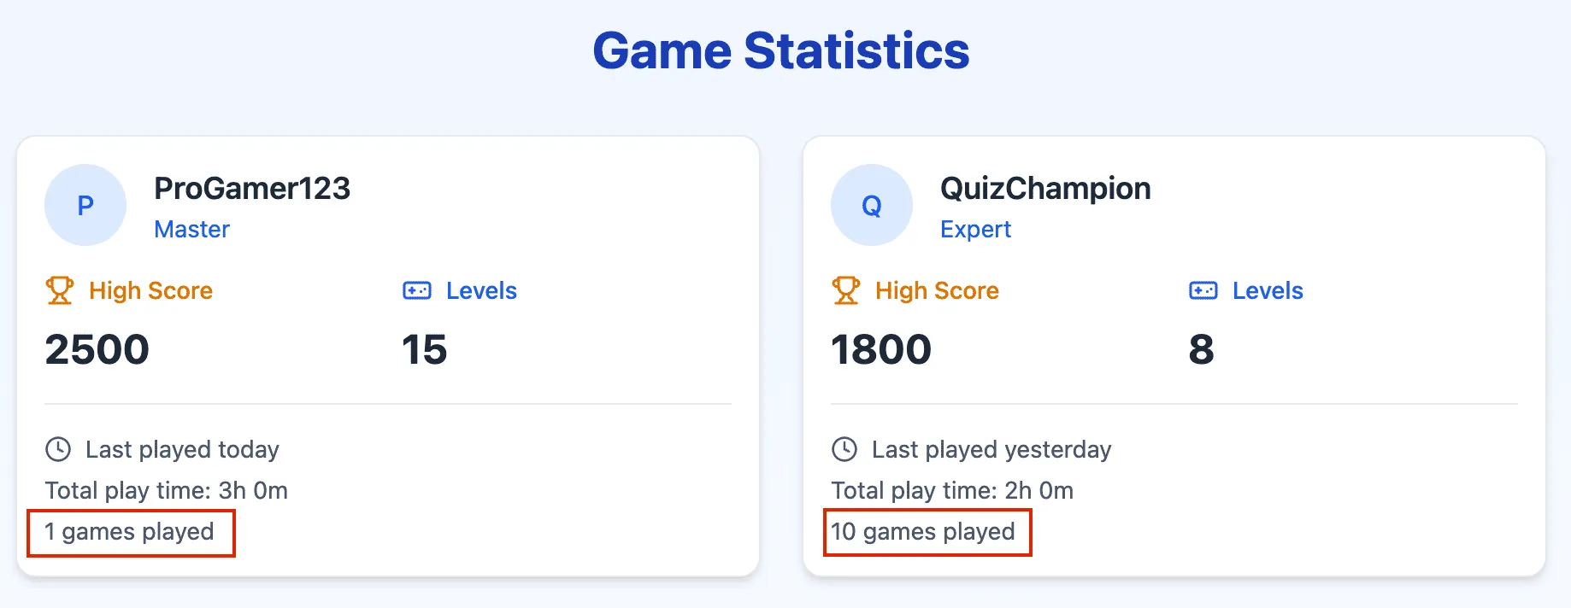
Task: Select the Game Statistics heading
Action: 781,50
